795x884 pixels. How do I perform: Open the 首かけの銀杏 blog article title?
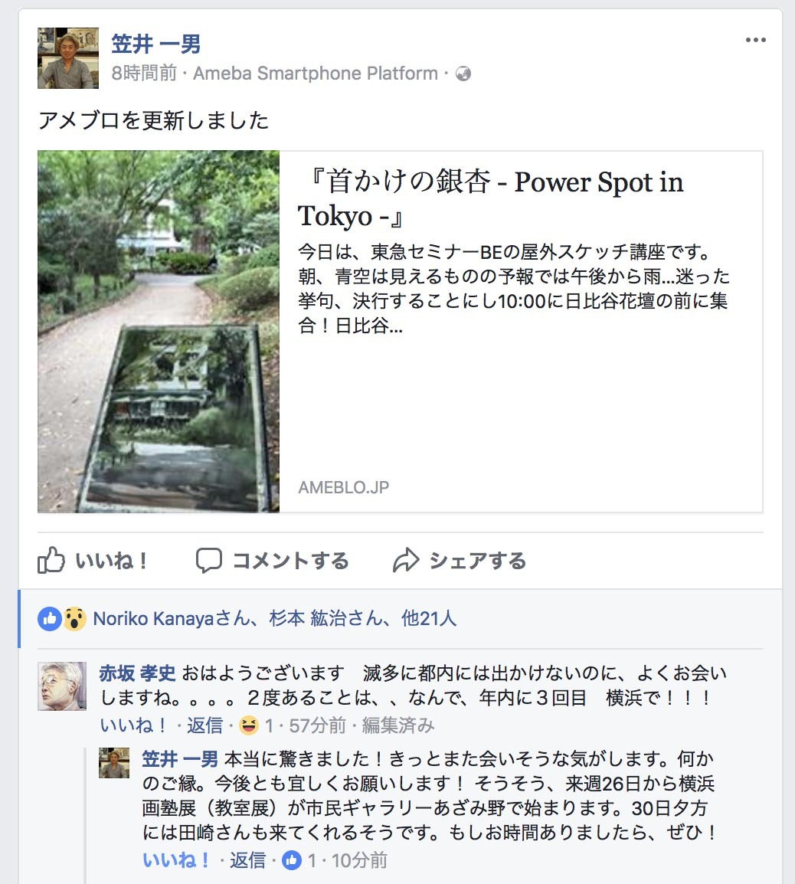(490, 198)
